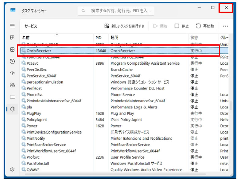
Task: Open the hamburger navigation menu
Action: pyautogui.click(x=12, y=25)
